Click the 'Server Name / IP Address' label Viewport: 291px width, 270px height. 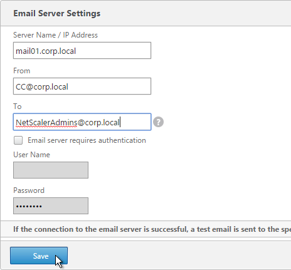pos(55,35)
